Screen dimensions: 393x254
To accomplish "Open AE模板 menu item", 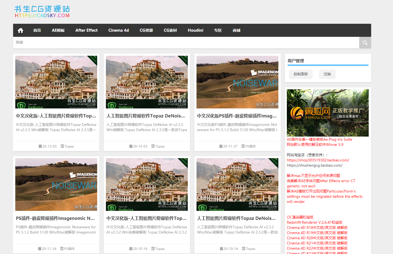I will pos(58,30).
